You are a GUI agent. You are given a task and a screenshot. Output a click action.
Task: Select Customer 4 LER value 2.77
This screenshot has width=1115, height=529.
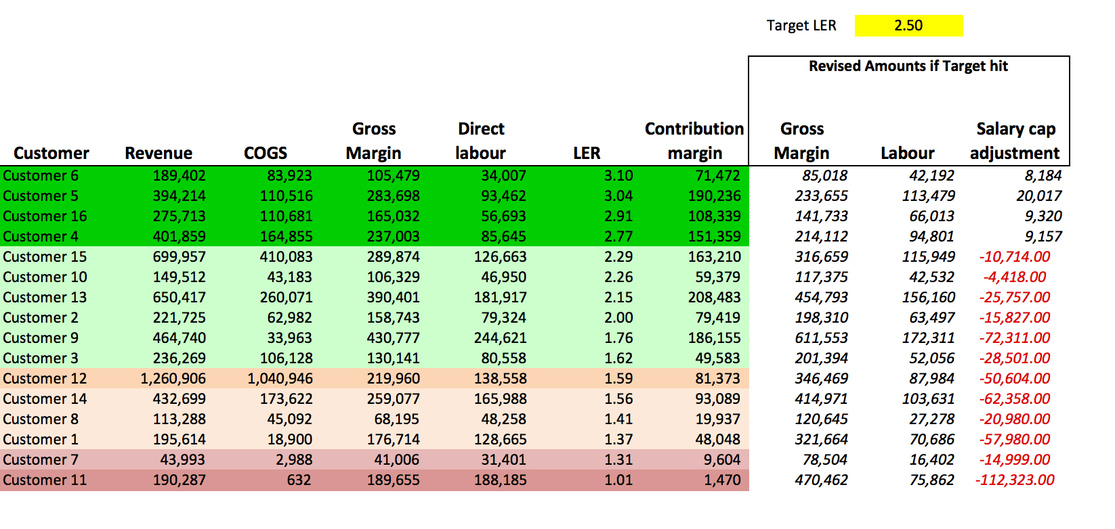click(618, 237)
